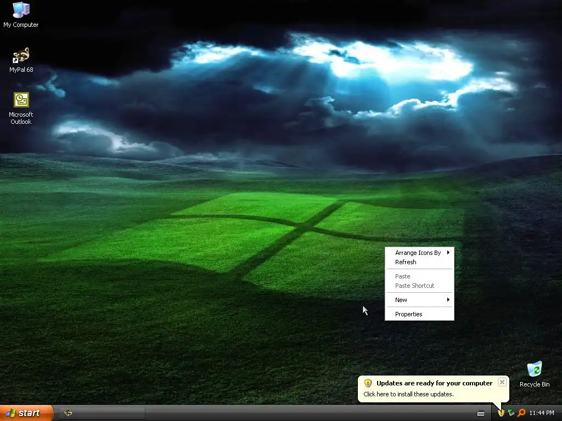Click the greyed Paste menu entry

point(419,276)
